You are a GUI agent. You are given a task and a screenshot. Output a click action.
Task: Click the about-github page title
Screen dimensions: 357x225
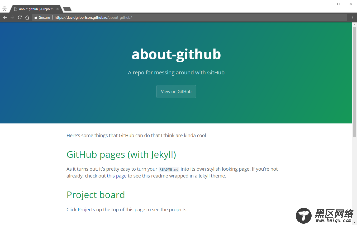pos(176,54)
